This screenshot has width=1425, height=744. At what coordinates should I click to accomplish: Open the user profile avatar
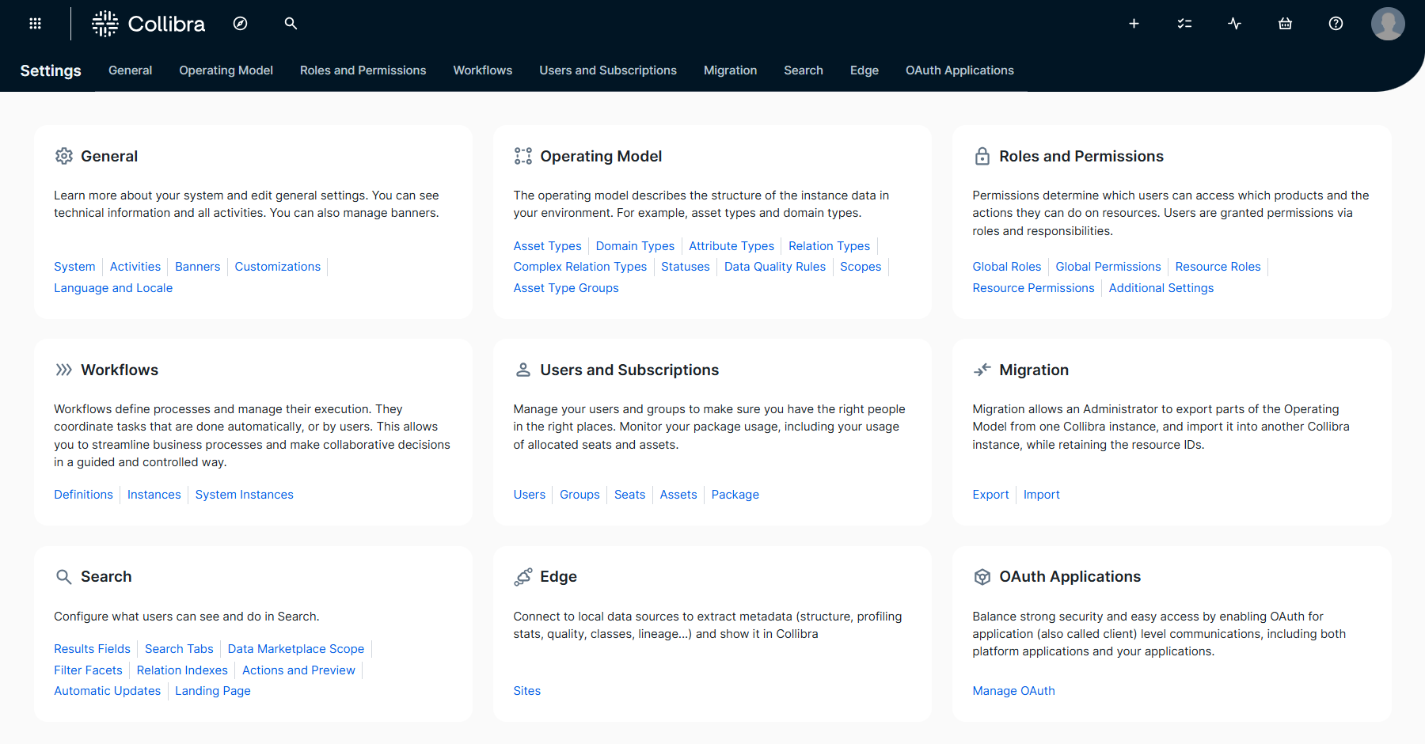(x=1387, y=24)
